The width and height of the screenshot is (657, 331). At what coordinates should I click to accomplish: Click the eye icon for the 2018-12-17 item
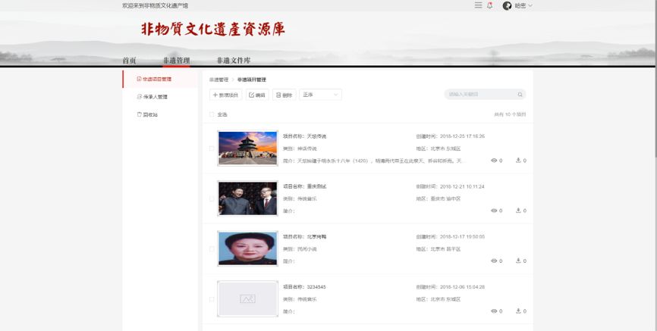pos(495,261)
